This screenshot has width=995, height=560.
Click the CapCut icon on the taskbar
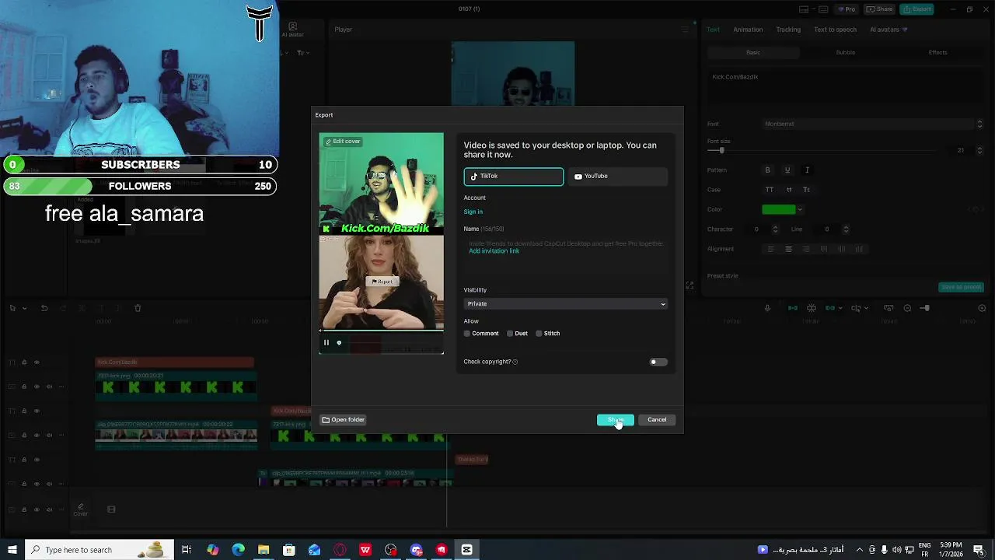466,550
